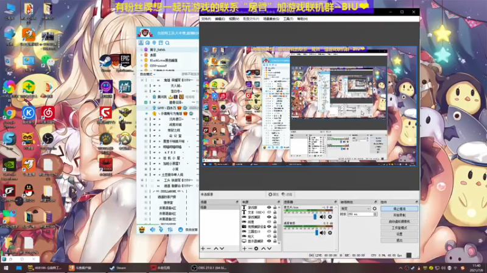Open source properties gear below sources list
This screenshot has height=273, width=487.
point(256,249)
